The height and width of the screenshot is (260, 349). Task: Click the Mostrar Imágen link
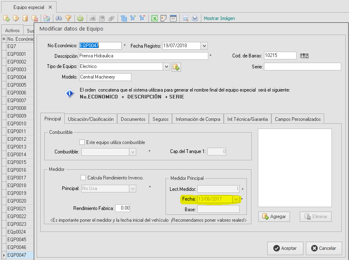click(x=219, y=18)
